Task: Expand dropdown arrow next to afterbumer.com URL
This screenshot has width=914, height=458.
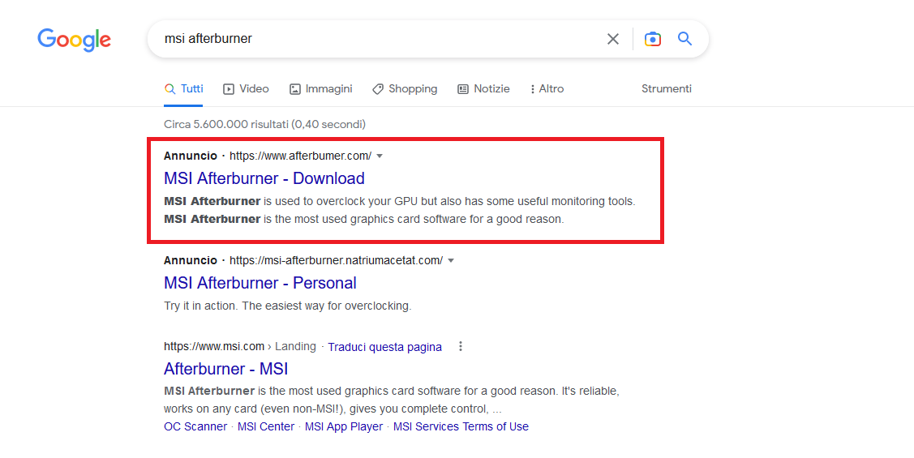Action: point(380,156)
